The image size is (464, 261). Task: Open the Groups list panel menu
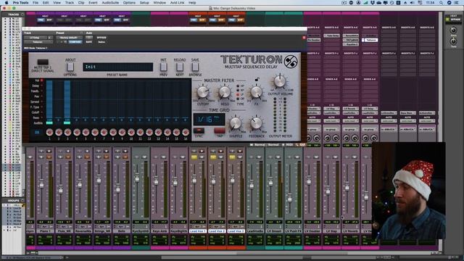tap(22, 200)
